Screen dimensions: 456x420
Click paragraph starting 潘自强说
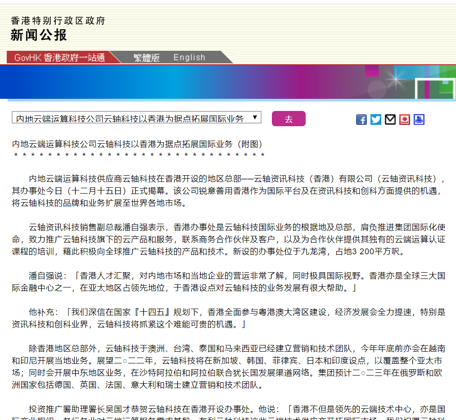pyautogui.click(x=229, y=282)
